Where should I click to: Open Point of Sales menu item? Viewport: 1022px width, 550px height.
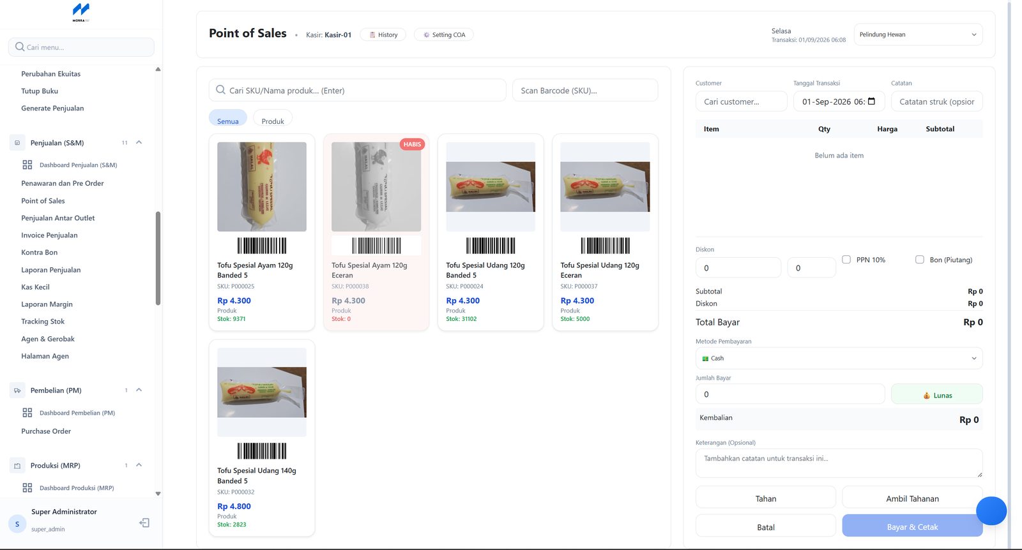[x=43, y=200]
